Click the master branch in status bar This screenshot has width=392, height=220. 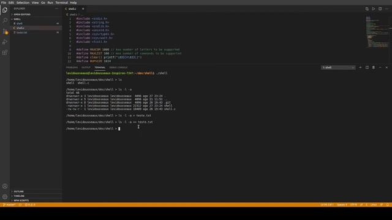tap(10, 205)
